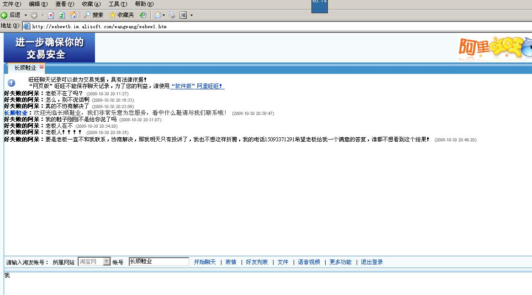
Task: Click the Excel edit icon in toolbar
Action: coord(183,15)
